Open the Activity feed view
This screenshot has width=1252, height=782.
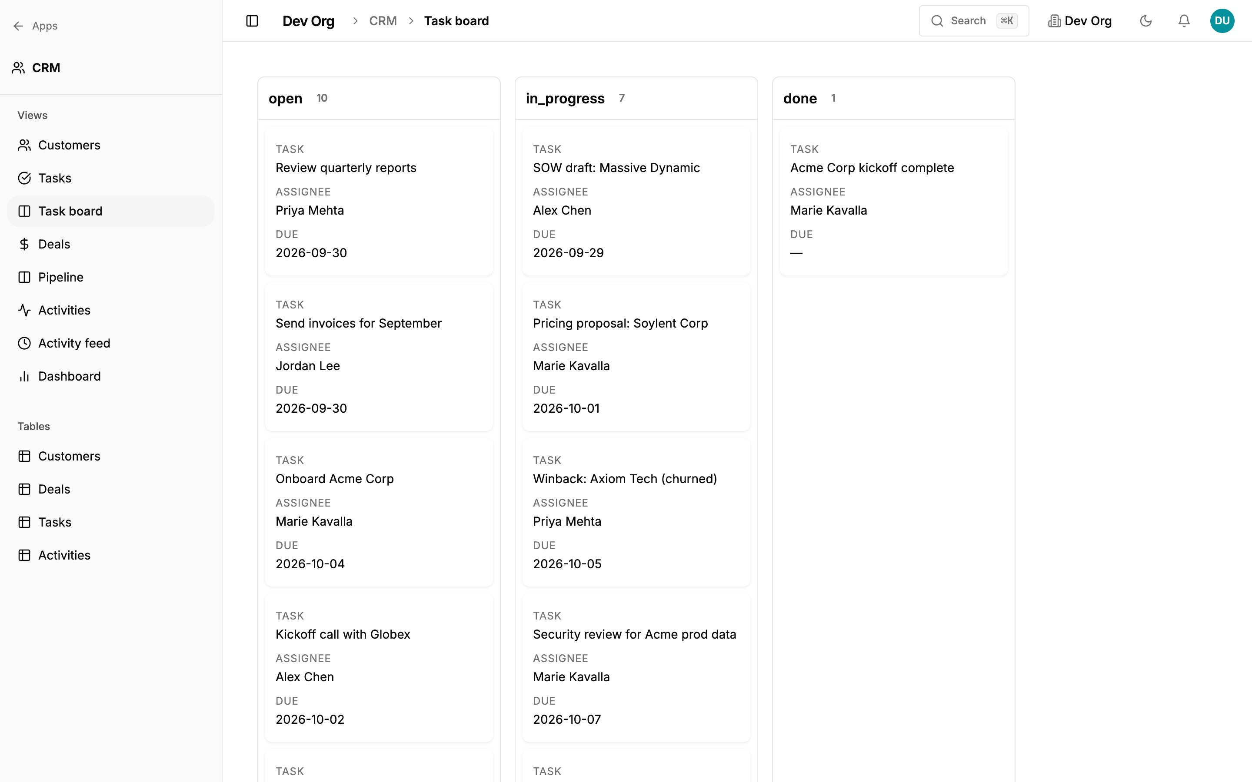point(111,343)
